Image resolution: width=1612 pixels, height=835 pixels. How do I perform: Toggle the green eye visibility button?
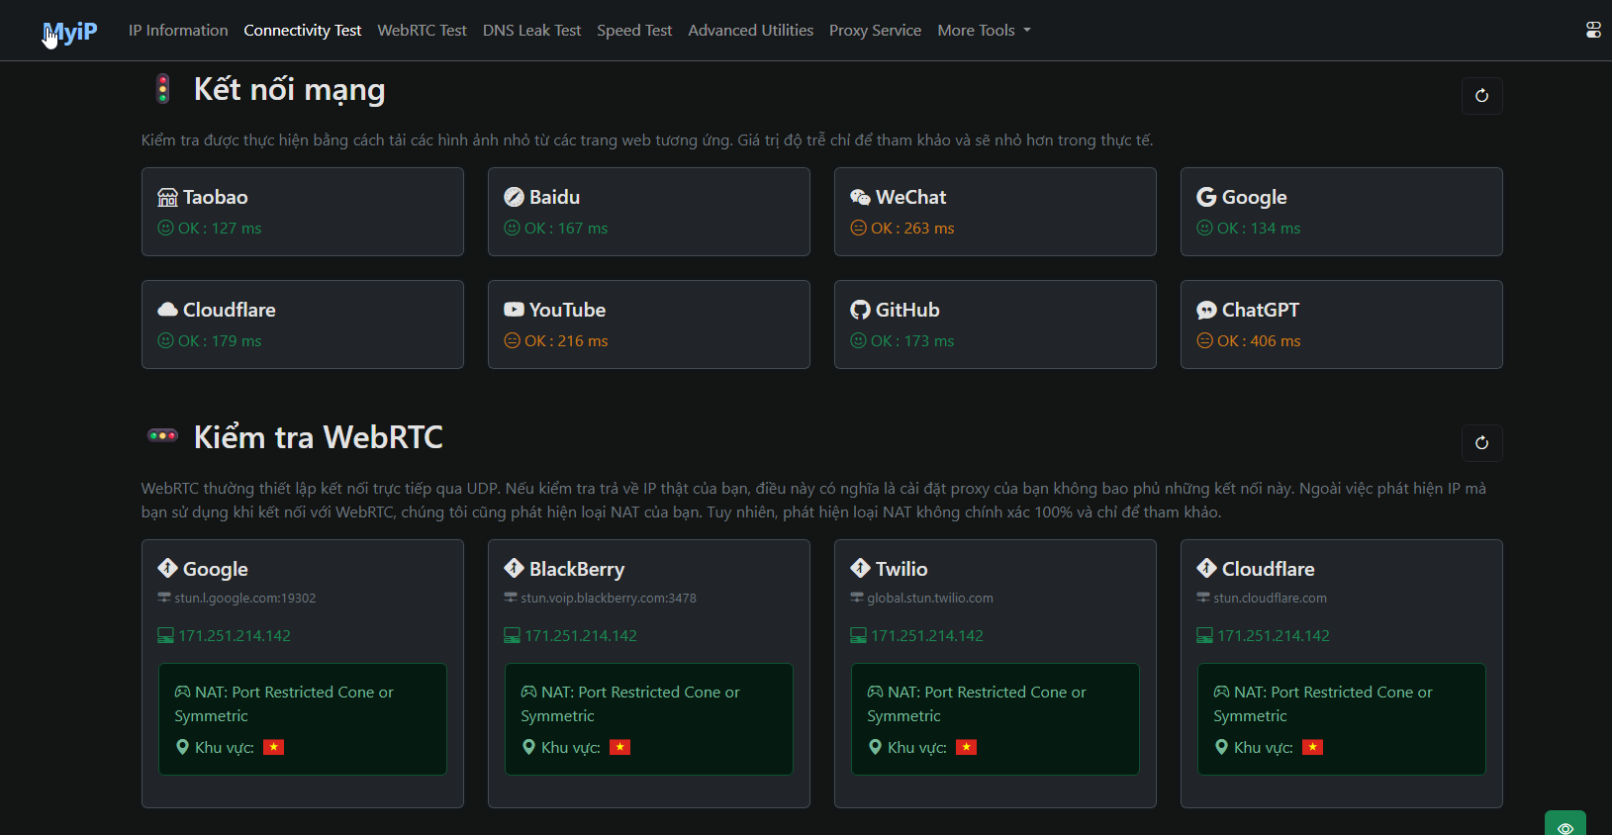pos(1565,824)
